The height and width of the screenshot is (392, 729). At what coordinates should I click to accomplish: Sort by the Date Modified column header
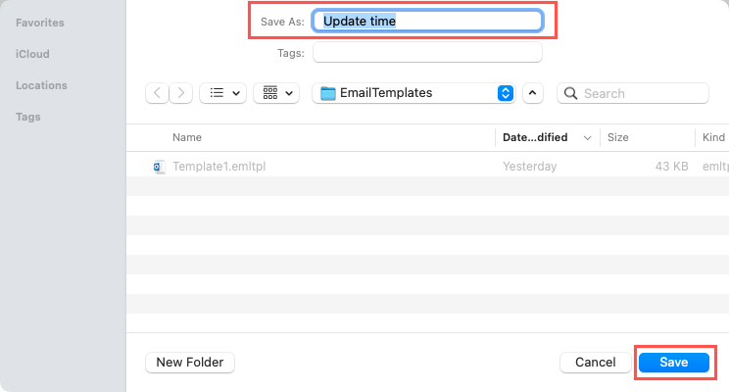click(535, 137)
